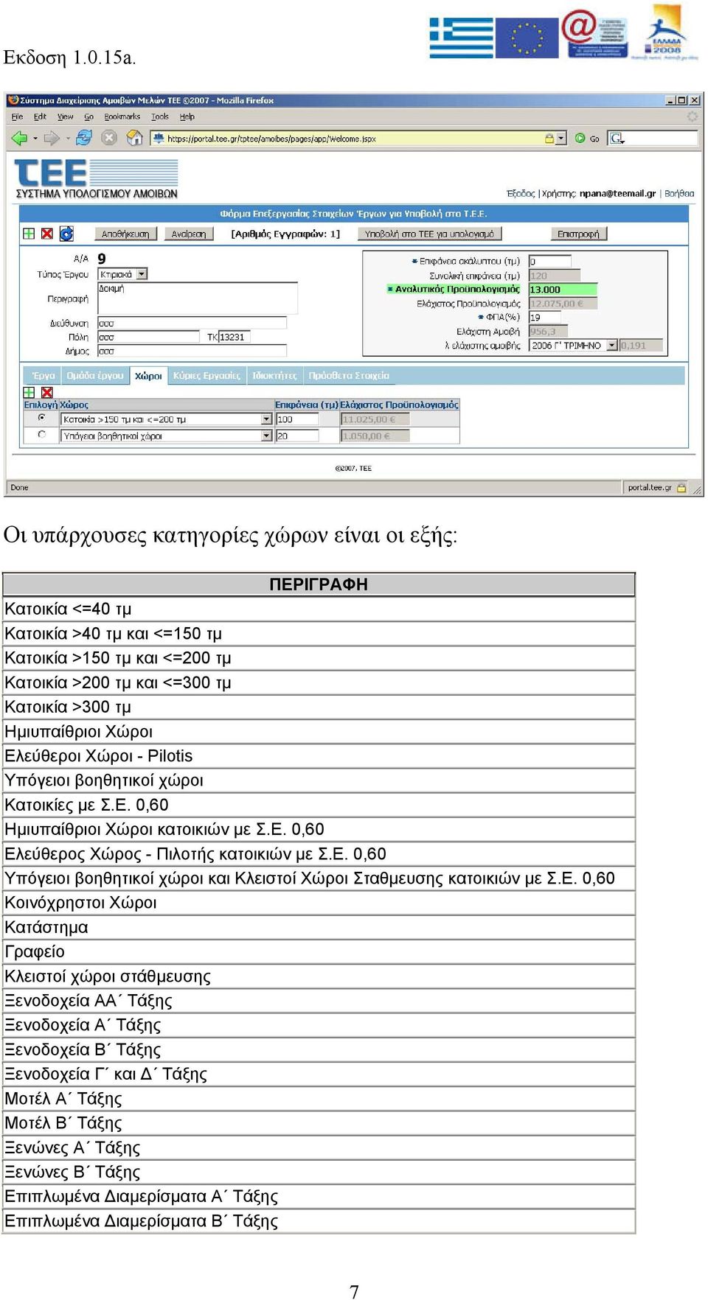The image size is (708, 1300).
Task: Switch to the Ομάδα έργου tab
Action: coord(95,375)
